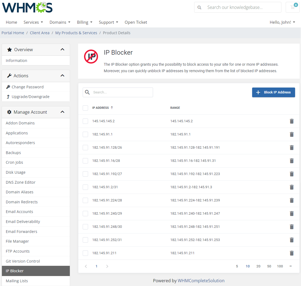Screen dimensions: 301x286
Task: Click Upgrade/Downgrade action
Action: point(36,97)
